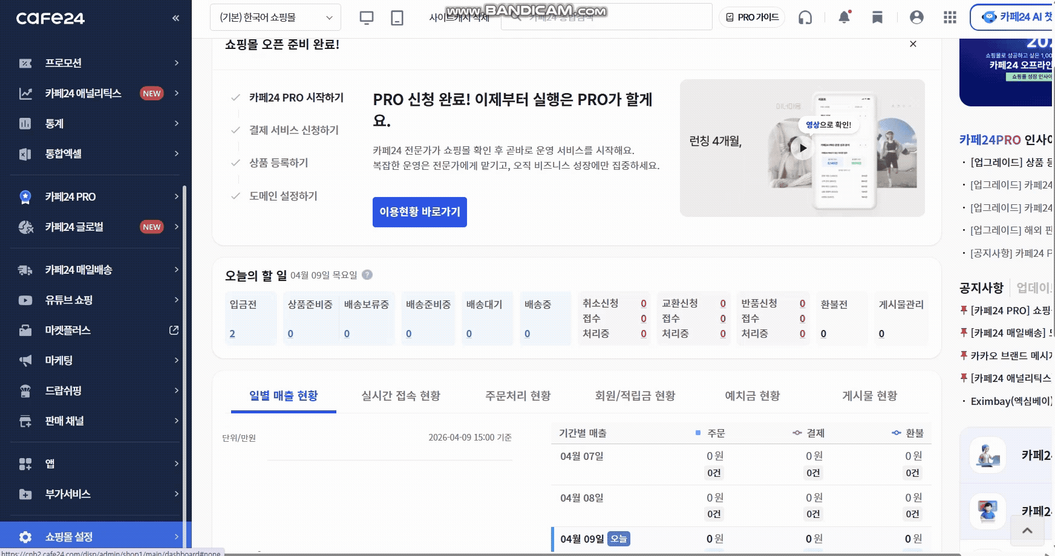Switch to mobile preview icon

397,18
